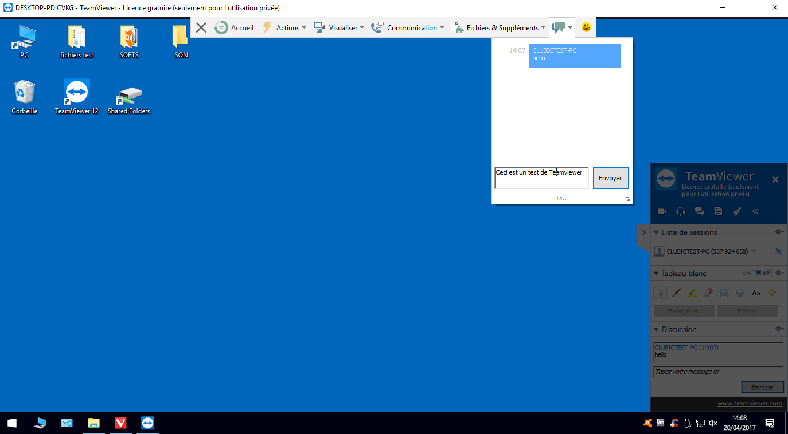
Task: Open the Actions menu
Action: (284, 27)
